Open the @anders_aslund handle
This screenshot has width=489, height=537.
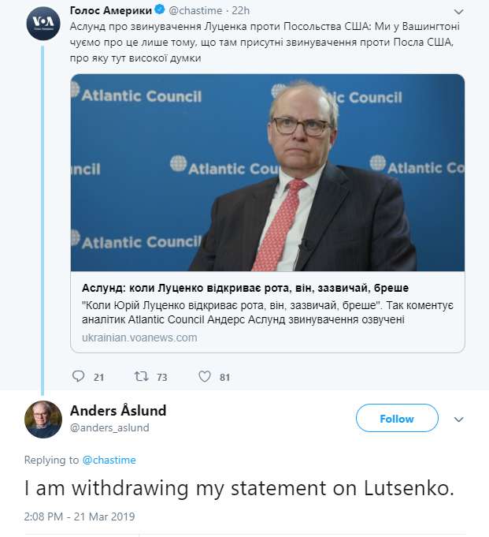[x=109, y=428]
